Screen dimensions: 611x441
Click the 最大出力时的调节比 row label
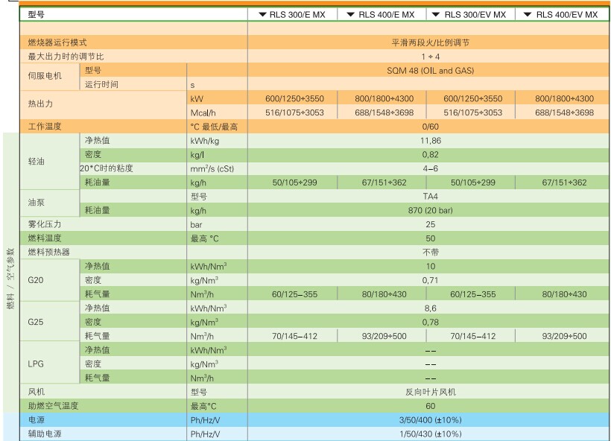66,57
